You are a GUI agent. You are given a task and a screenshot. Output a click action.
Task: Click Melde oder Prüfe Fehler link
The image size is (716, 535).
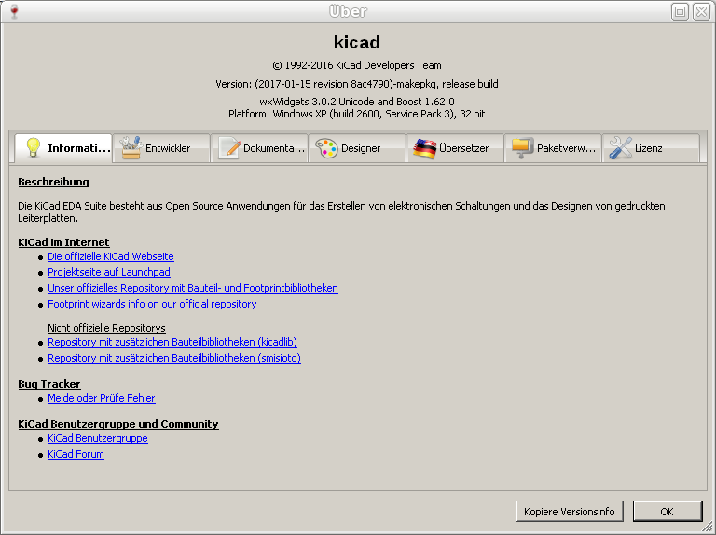102,398
